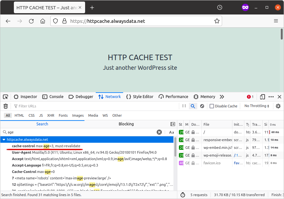Filter requests by HTML
Screen dimensions: 284x199
tap(19, 115)
